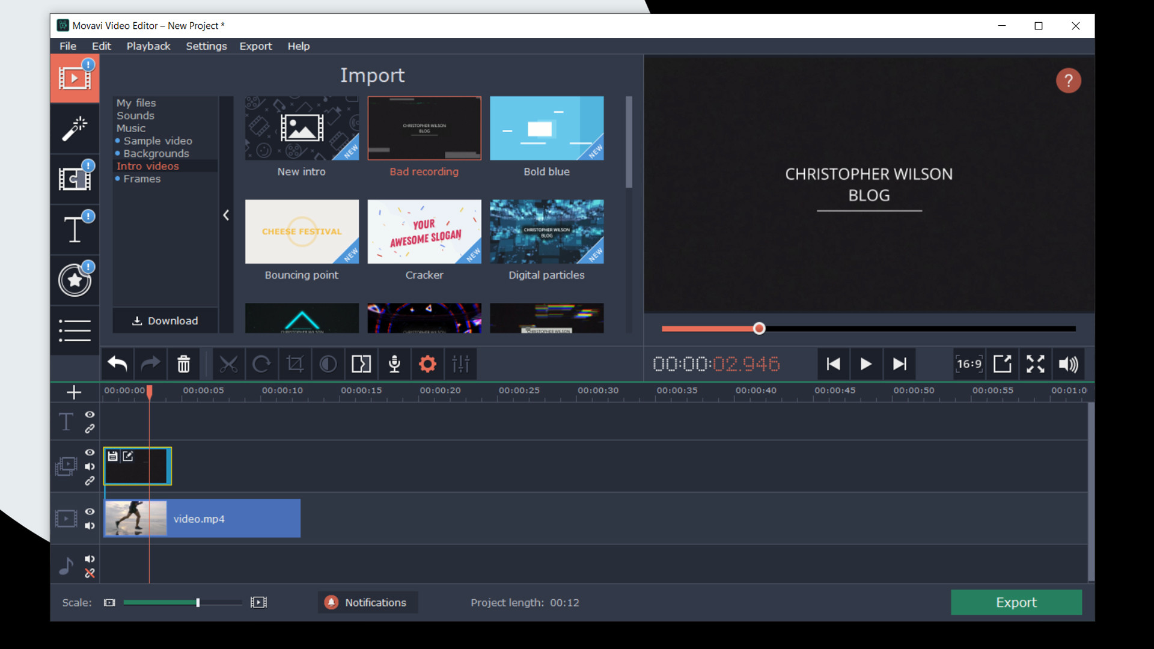This screenshot has width=1154, height=649.
Task: Click the Audio equalizer sliders icon
Action: [x=461, y=364]
